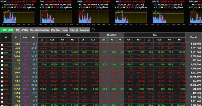Click total volume 11,745,500
This screenshot has width=202, height=106.
tap(195, 77)
